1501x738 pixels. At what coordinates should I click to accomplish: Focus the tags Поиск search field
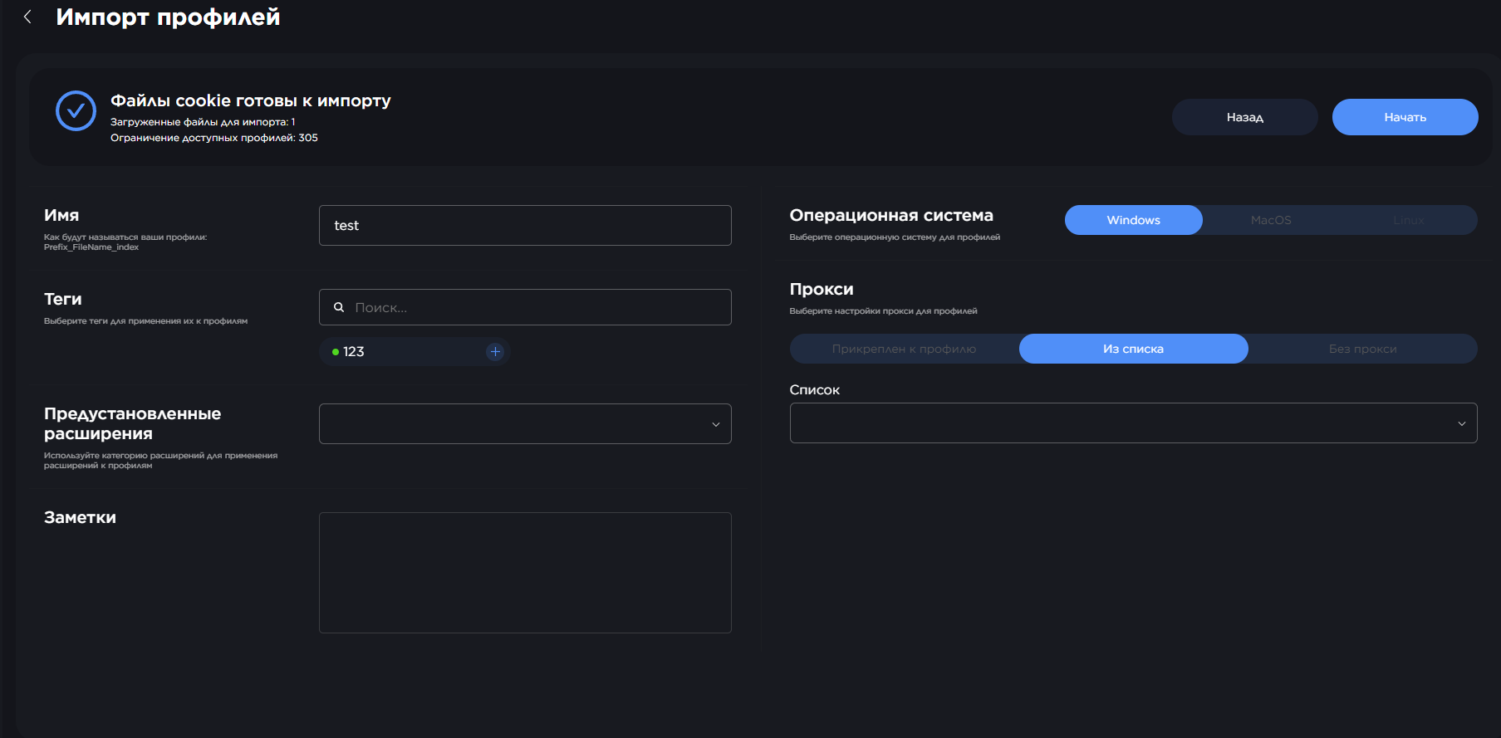coord(536,307)
